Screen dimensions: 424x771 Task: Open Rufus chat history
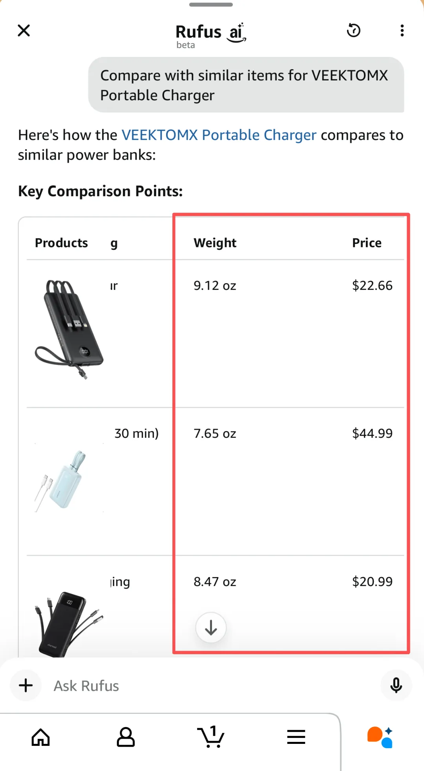click(x=353, y=30)
